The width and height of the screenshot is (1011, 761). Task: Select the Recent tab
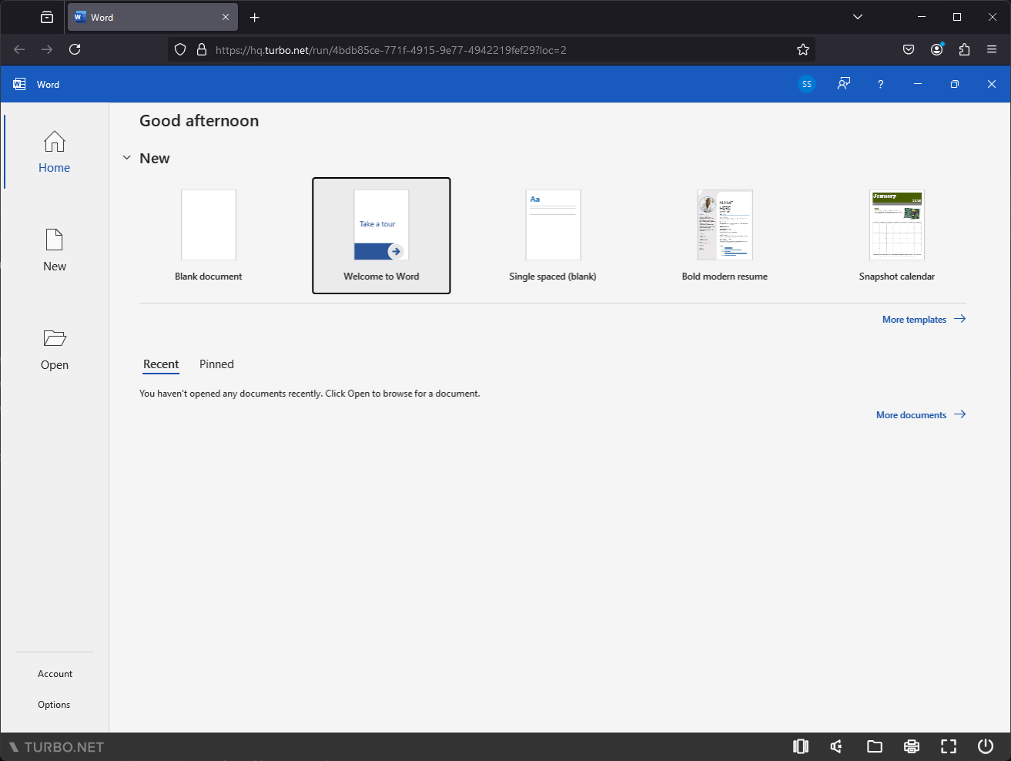click(161, 364)
